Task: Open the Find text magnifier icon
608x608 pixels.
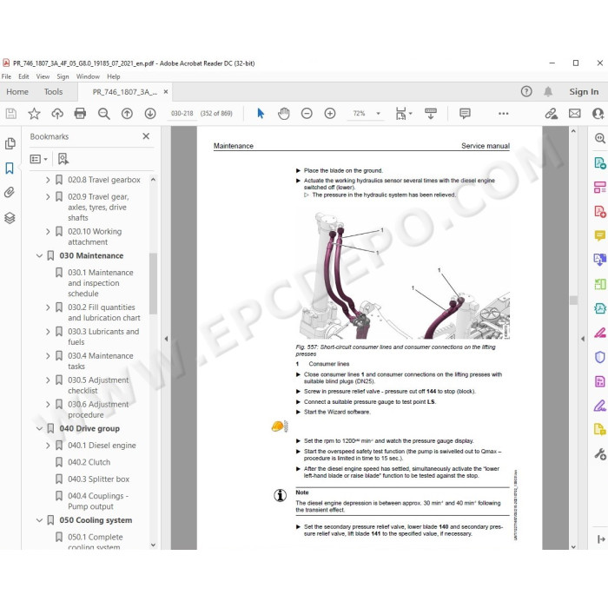Action: click(104, 113)
